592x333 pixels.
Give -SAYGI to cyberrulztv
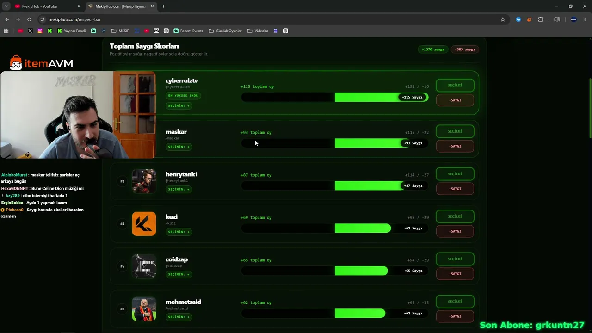tap(455, 100)
